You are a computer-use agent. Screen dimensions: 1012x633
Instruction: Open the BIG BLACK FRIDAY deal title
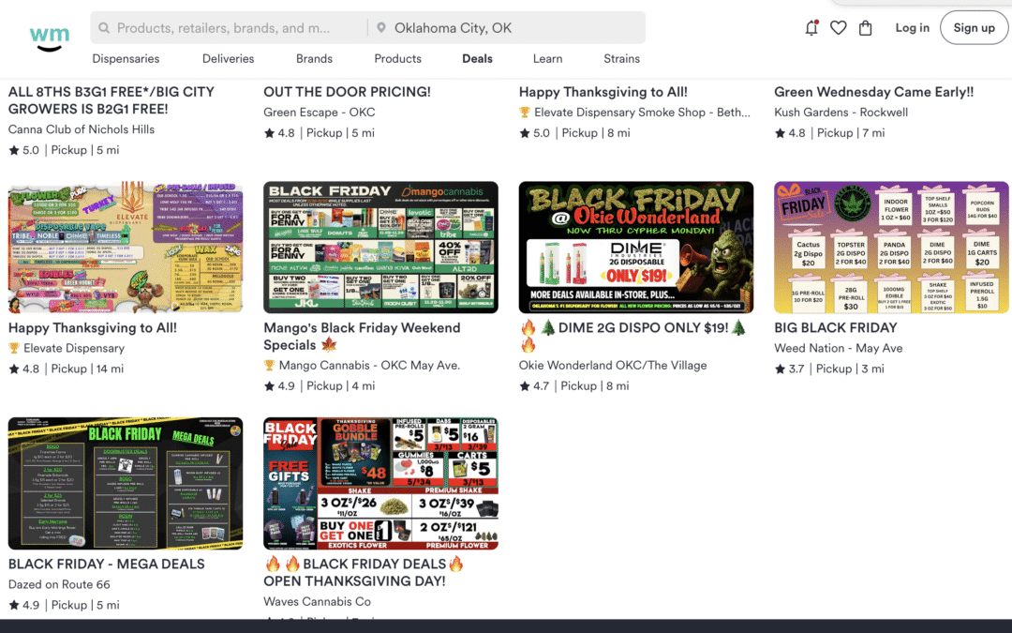(836, 328)
